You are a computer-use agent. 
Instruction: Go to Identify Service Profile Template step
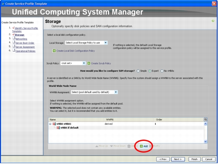[25, 30]
